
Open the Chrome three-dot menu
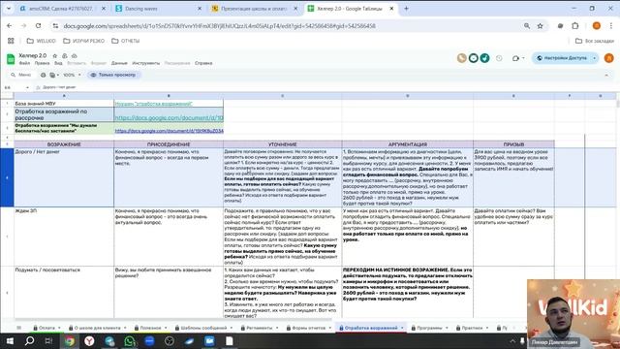point(611,26)
